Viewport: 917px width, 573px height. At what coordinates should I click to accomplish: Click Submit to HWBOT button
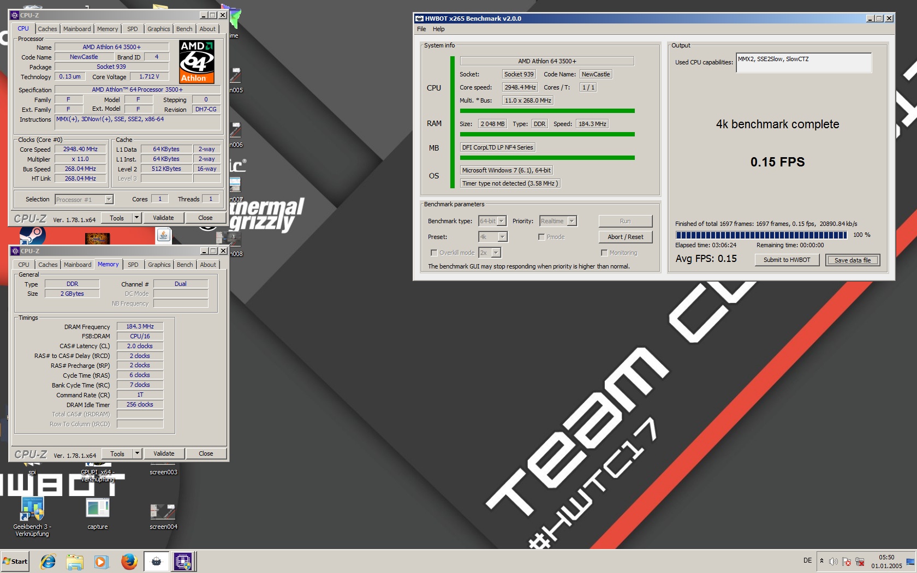click(x=787, y=260)
